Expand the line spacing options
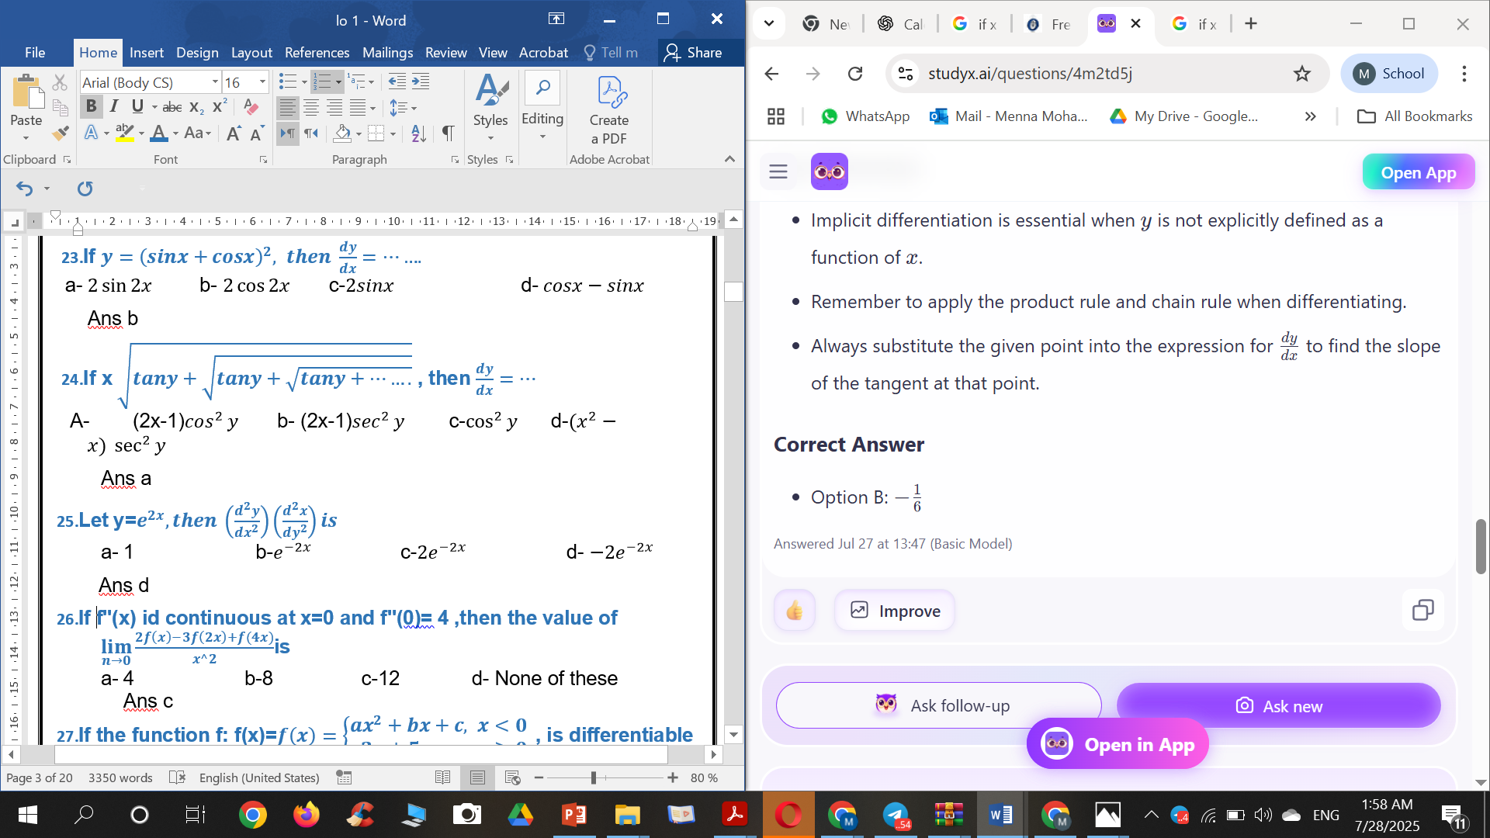This screenshot has height=838, width=1490. pyautogui.click(x=414, y=108)
